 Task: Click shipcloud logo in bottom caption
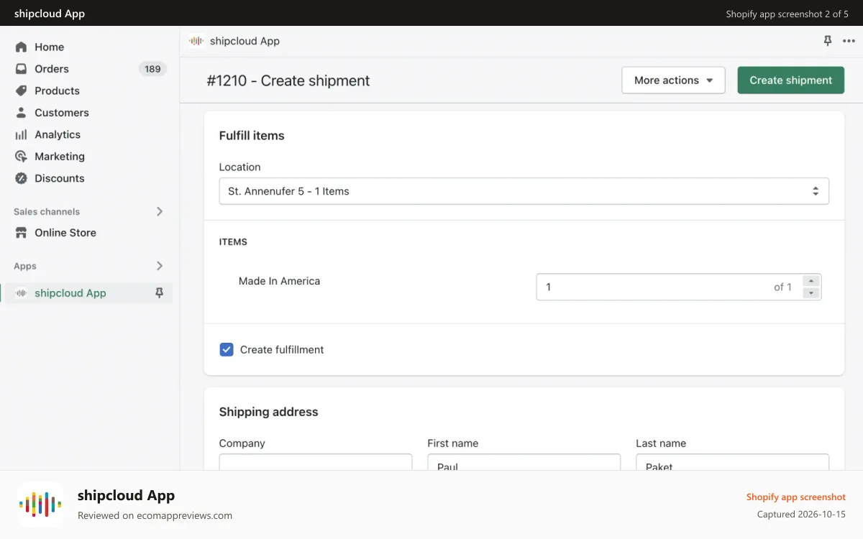click(x=40, y=505)
